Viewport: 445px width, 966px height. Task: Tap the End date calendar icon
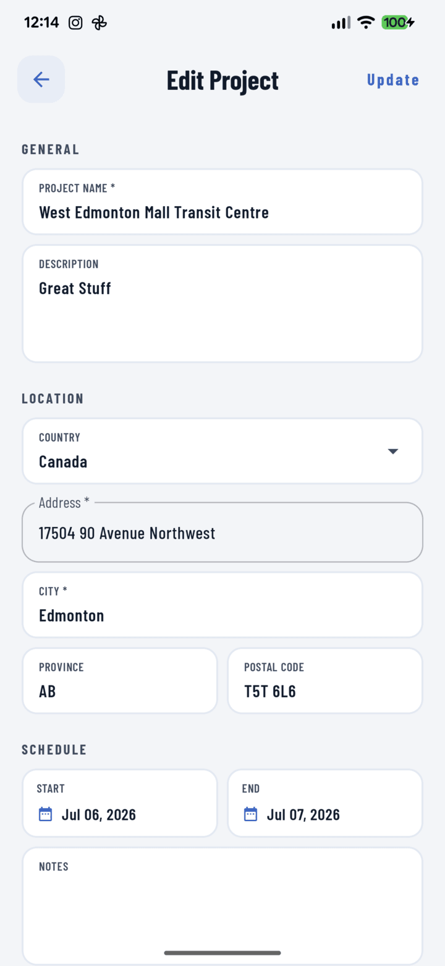tap(250, 814)
